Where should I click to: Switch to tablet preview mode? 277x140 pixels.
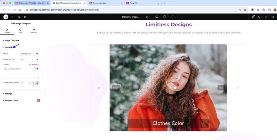click(164, 17)
